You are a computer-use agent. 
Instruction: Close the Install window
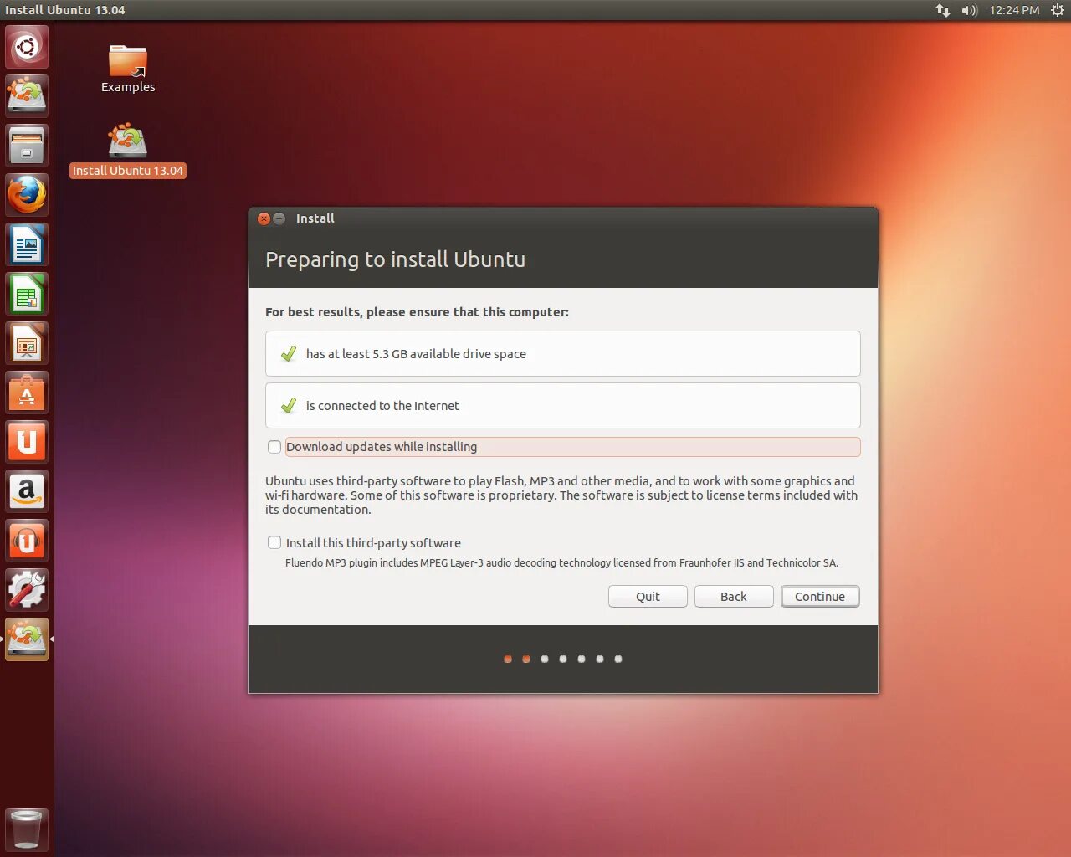coord(264,218)
